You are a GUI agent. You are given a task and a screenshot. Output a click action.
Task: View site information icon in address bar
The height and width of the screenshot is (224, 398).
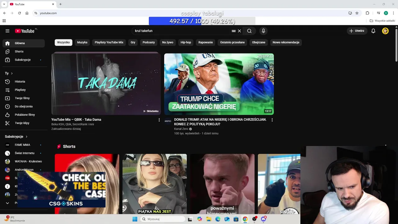pyautogui.click(x=36, y=13)
